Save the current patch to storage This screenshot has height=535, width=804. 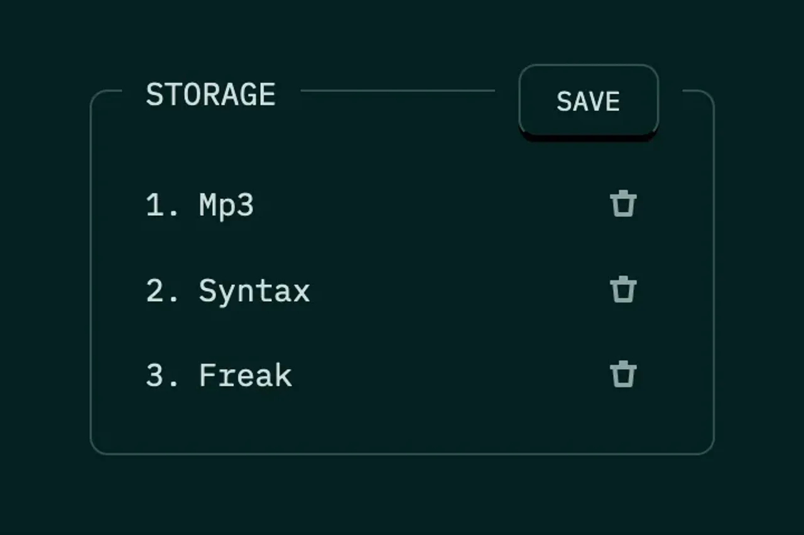point(588,101)
